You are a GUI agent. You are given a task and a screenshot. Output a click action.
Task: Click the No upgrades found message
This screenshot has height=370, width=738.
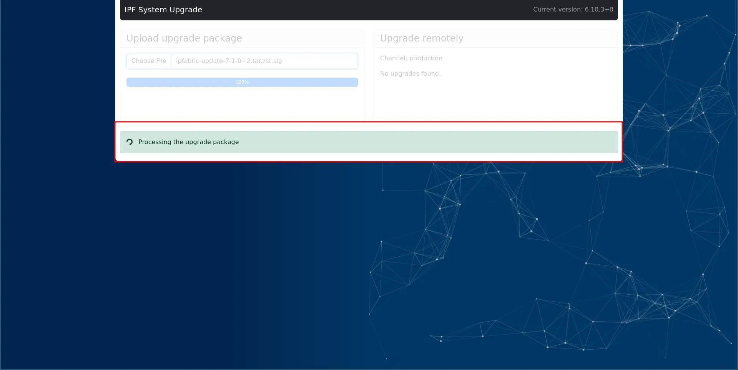click(410, 74)
